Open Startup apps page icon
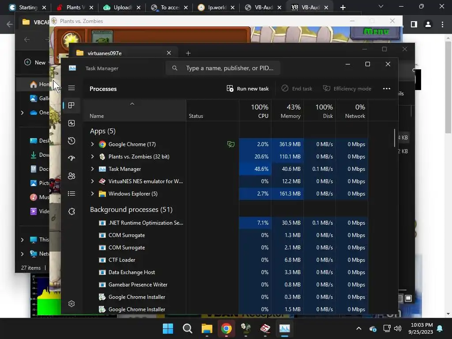Screen dimensions: 452x339 pyautogui.click(x=72, y=158)
